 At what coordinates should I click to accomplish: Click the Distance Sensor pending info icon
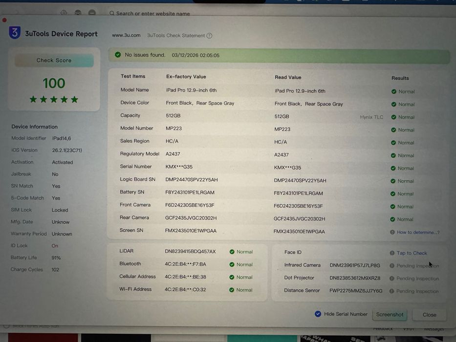(391, 291)
